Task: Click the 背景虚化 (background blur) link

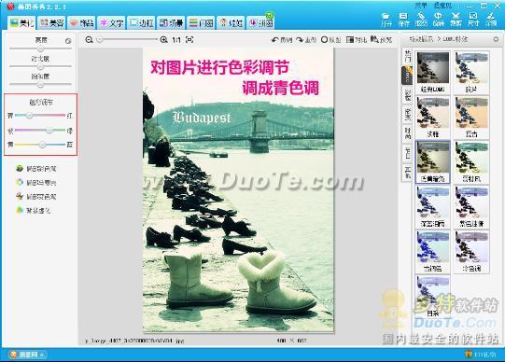Action: pyautogui.click(x=34, y=211)
